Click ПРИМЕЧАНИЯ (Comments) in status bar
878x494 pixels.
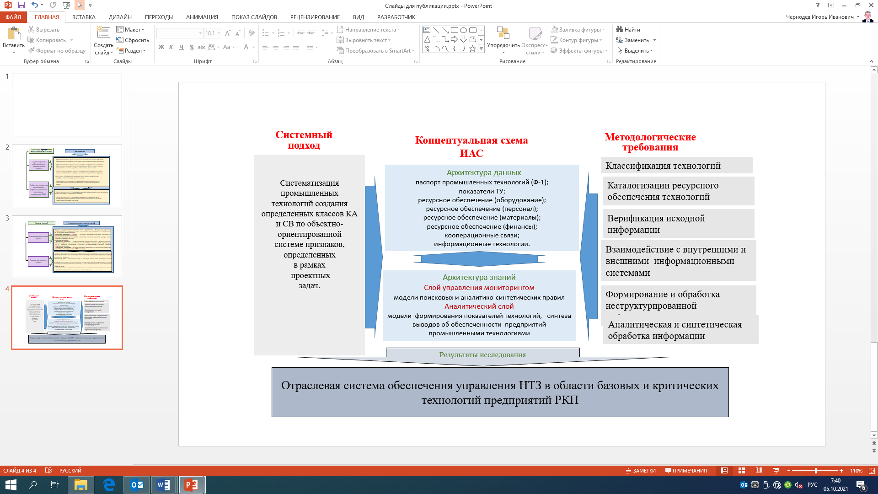(686, 471)
